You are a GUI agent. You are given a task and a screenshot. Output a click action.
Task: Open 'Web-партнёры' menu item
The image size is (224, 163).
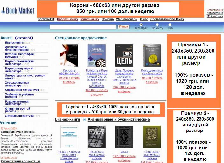tap(127, 19)
